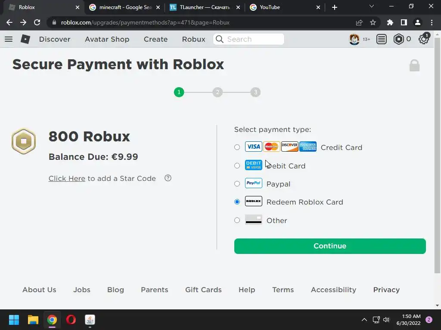Click the network icon in system tray
This screenshot has width=441, height=330.
tap(376, 320)
